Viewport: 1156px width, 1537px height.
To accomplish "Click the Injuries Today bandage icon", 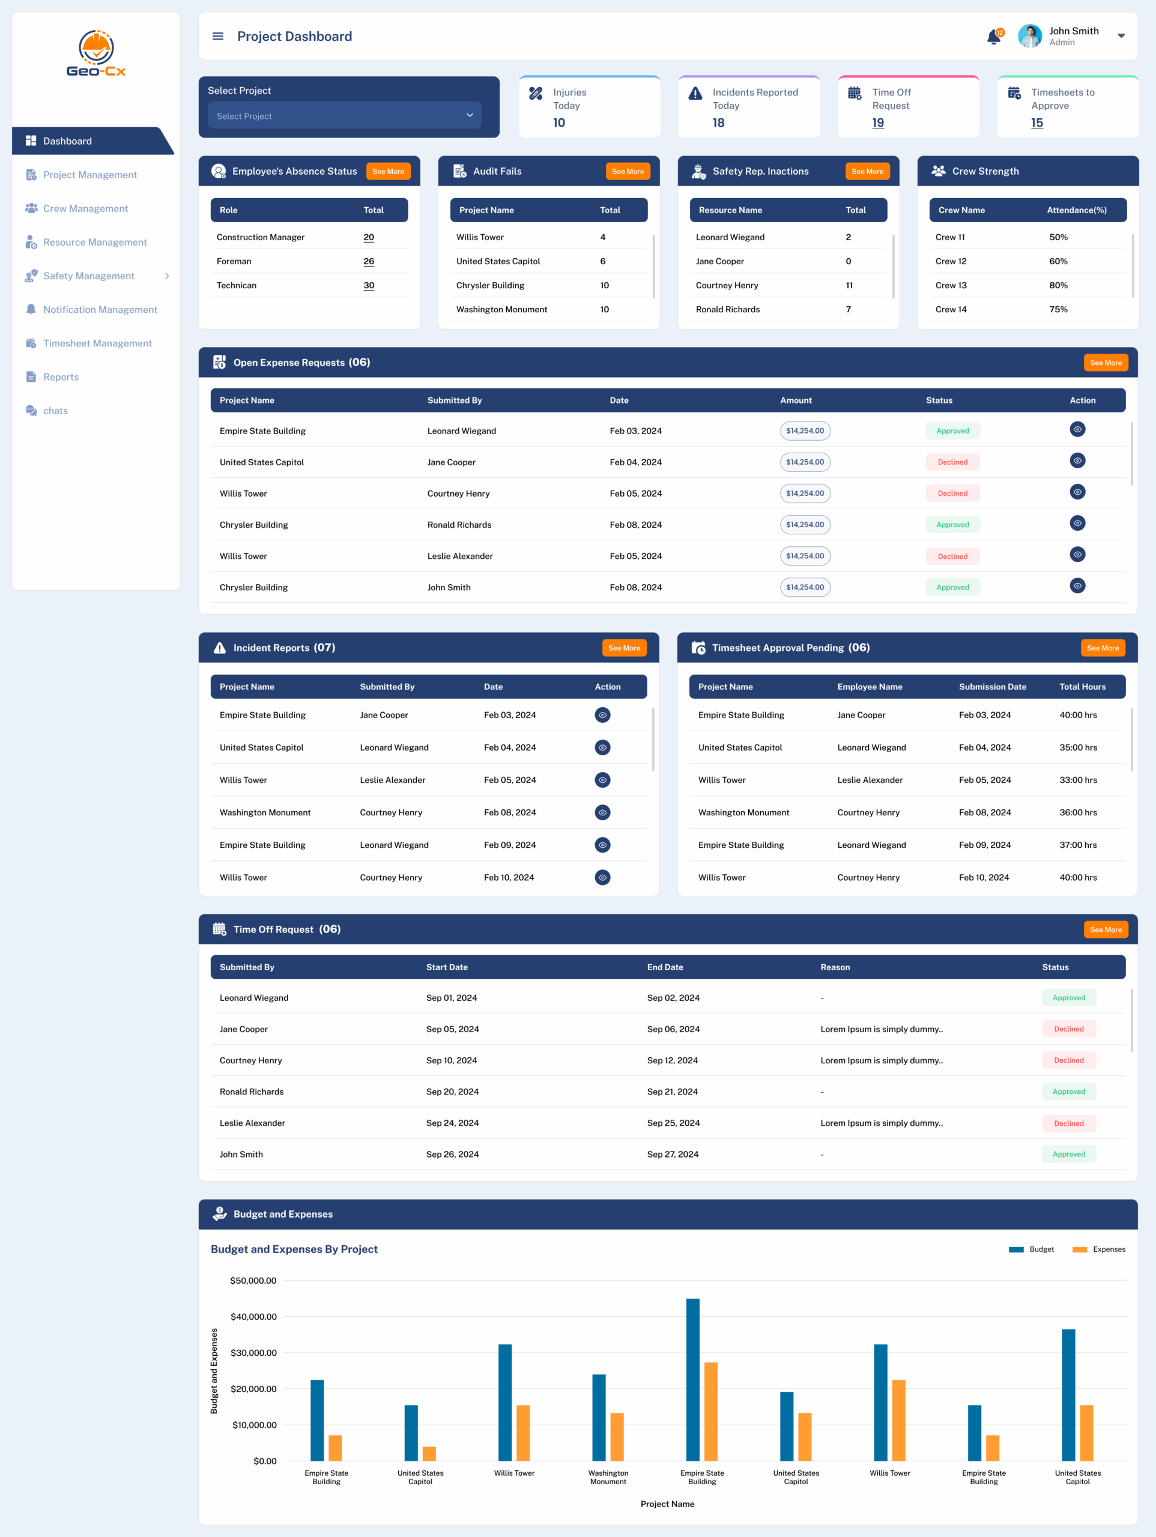I will pos(535,93).
